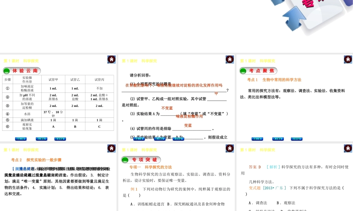Click option A. 训练蚯蚓走迷宫
Viewport: 353px width, 211px height.
148,204
